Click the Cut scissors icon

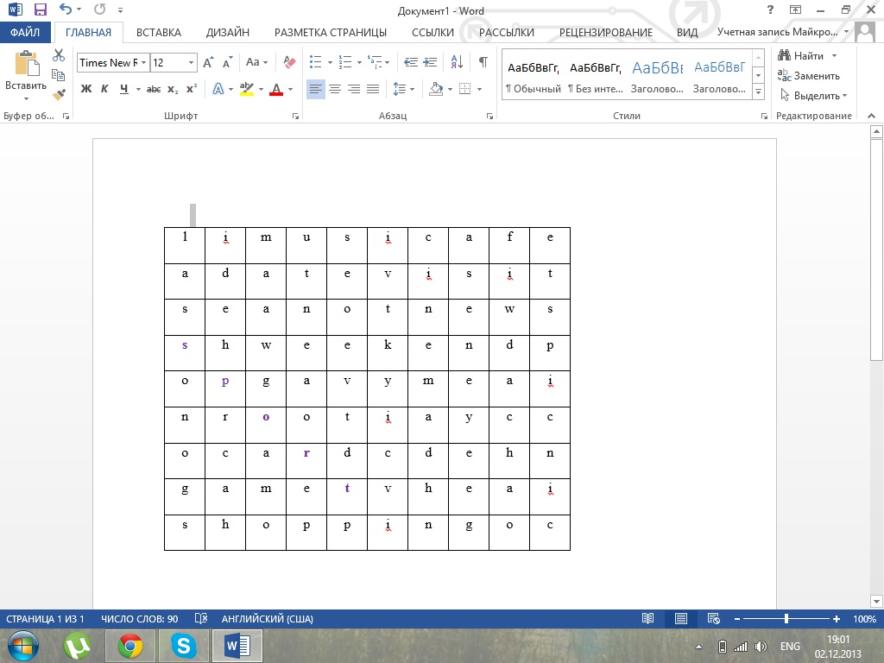[x=59, y=55]
